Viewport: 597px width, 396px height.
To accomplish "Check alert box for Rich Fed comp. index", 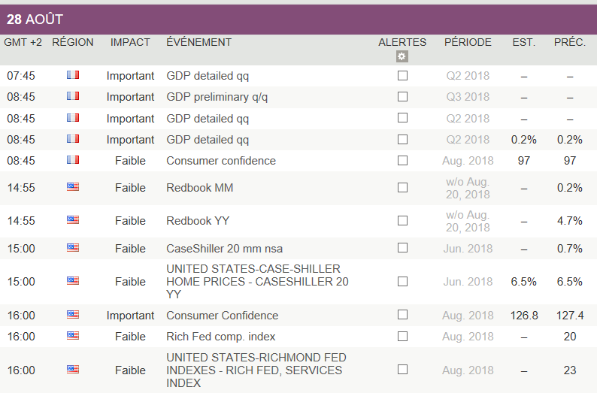I will (x=403, y=337).
